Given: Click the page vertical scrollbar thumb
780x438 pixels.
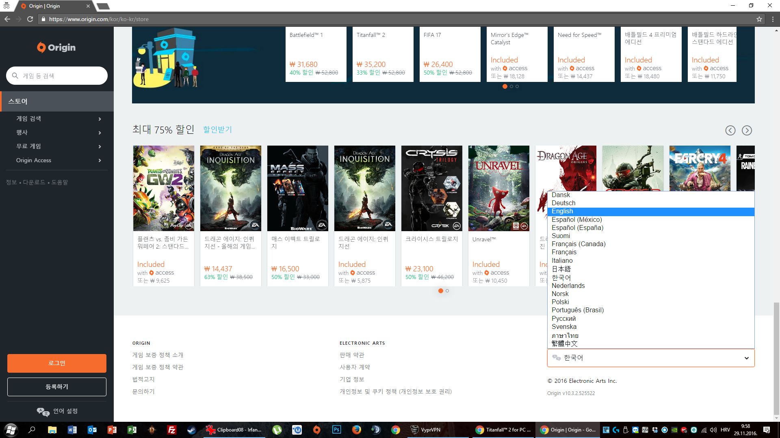Looking at the screenshot, I should click(x=776, y=359).
